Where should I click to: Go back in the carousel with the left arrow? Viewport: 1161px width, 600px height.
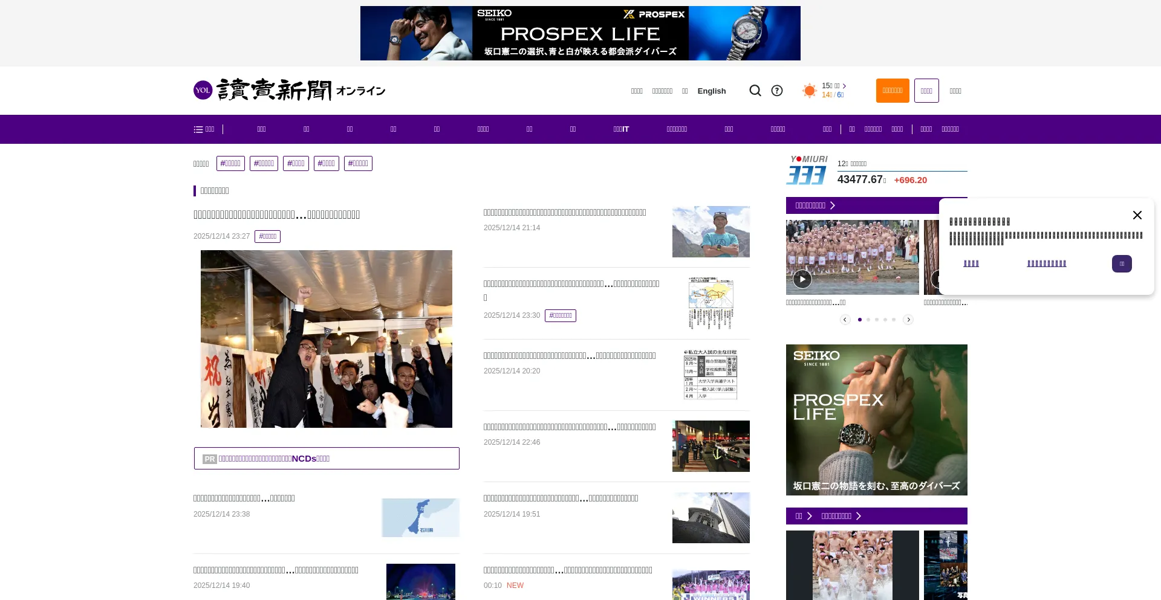click(x=845, y=319)
